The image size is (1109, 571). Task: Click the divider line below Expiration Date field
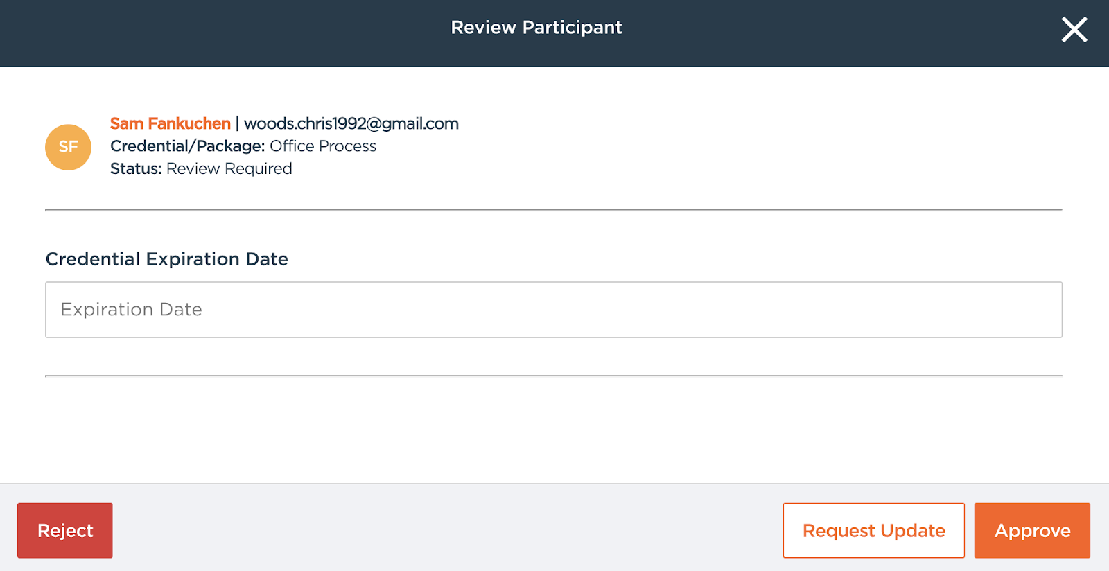click(x=553, y=376)
